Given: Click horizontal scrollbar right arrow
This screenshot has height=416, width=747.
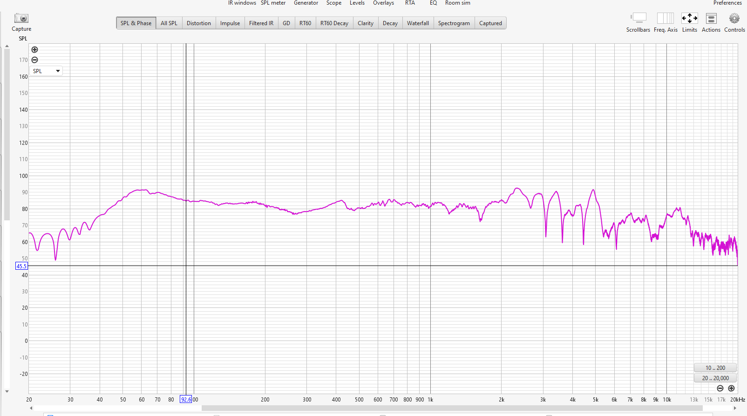Looking at the screenshot, I should click(x=735, y=408).
